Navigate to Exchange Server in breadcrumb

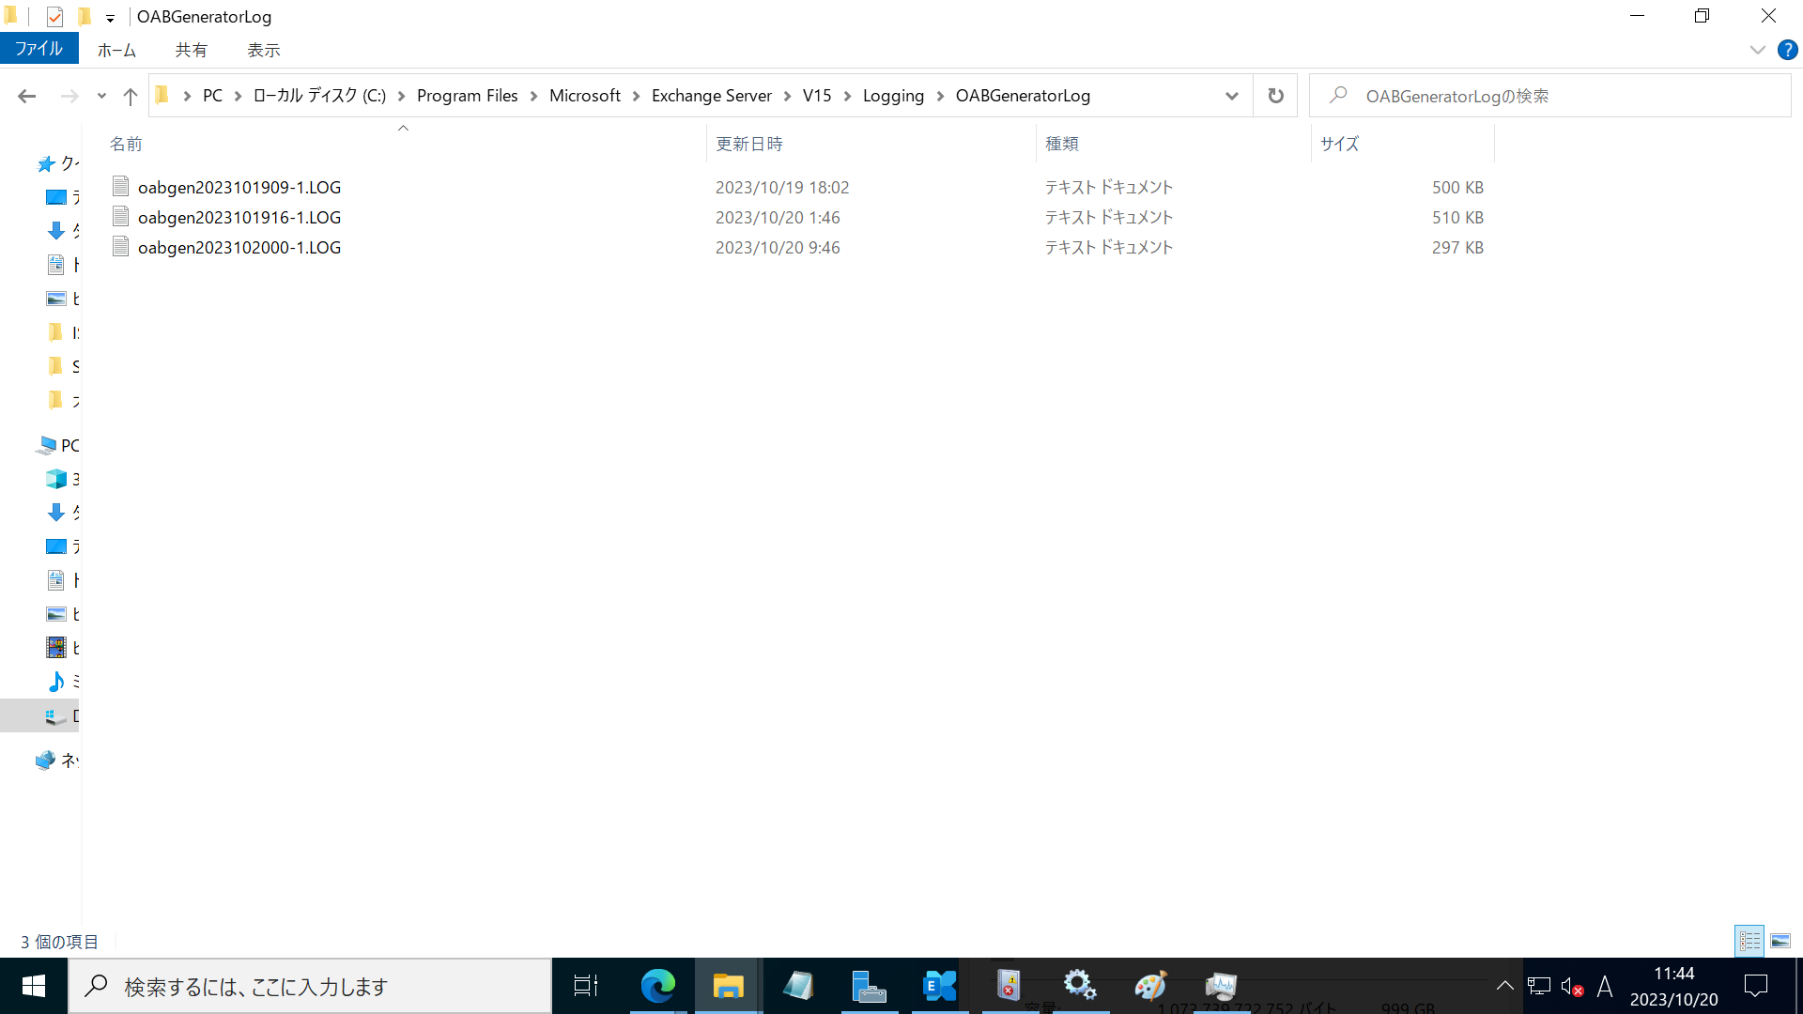[712, 96]
